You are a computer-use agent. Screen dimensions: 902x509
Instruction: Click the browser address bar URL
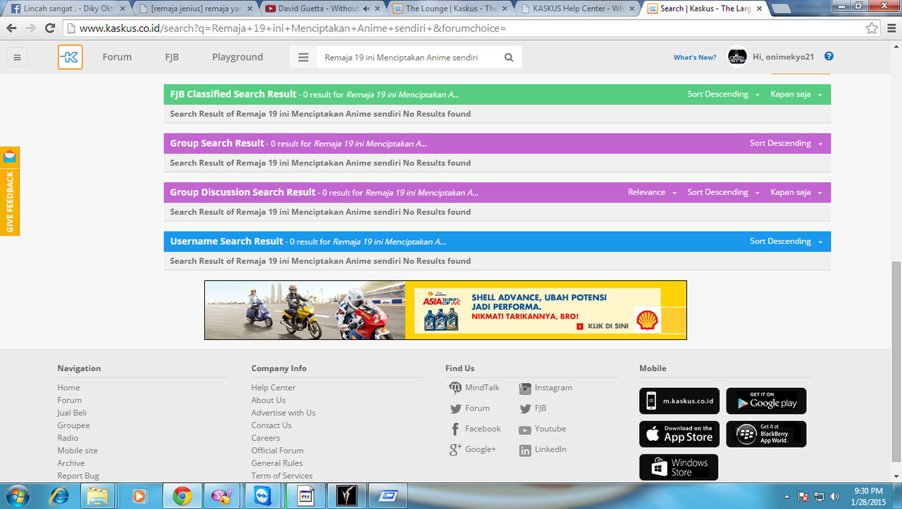tap(292, 29)
